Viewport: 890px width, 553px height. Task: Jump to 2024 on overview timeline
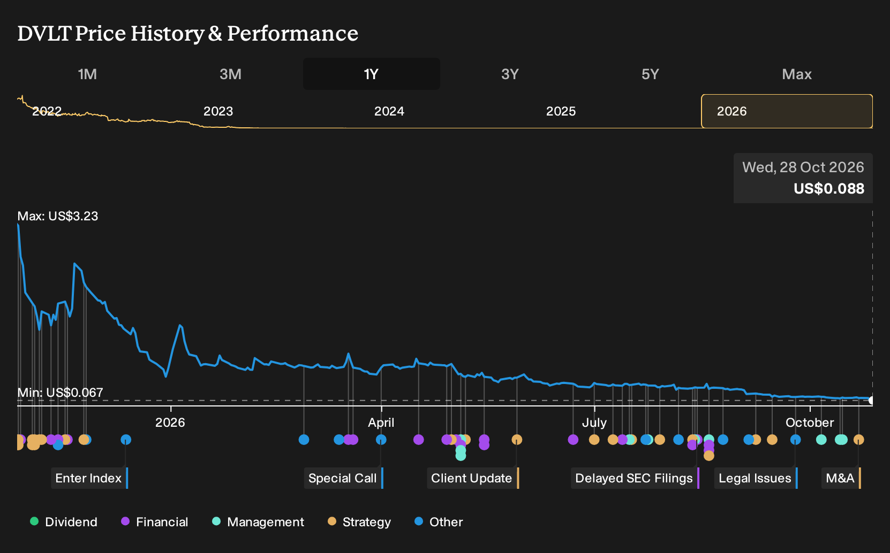tap(389, 111)
